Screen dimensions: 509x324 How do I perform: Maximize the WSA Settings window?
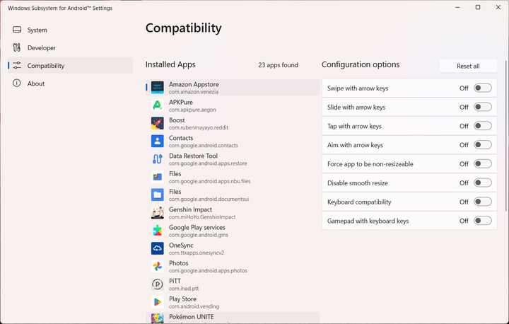click(x=478, y=7)
